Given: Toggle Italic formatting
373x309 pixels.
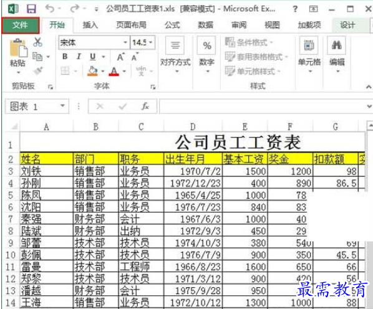Looking at the screenshot, I should (x=79, y=57).
